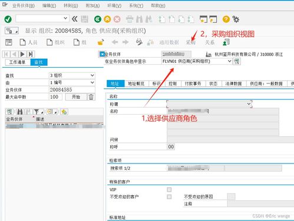This screenshot has height=221, width=294.
Task: Click the 组织 create organization button
Action: click(x=55, y=42)
